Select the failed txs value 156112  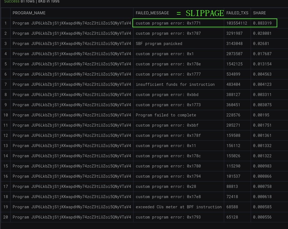[233, 146]
